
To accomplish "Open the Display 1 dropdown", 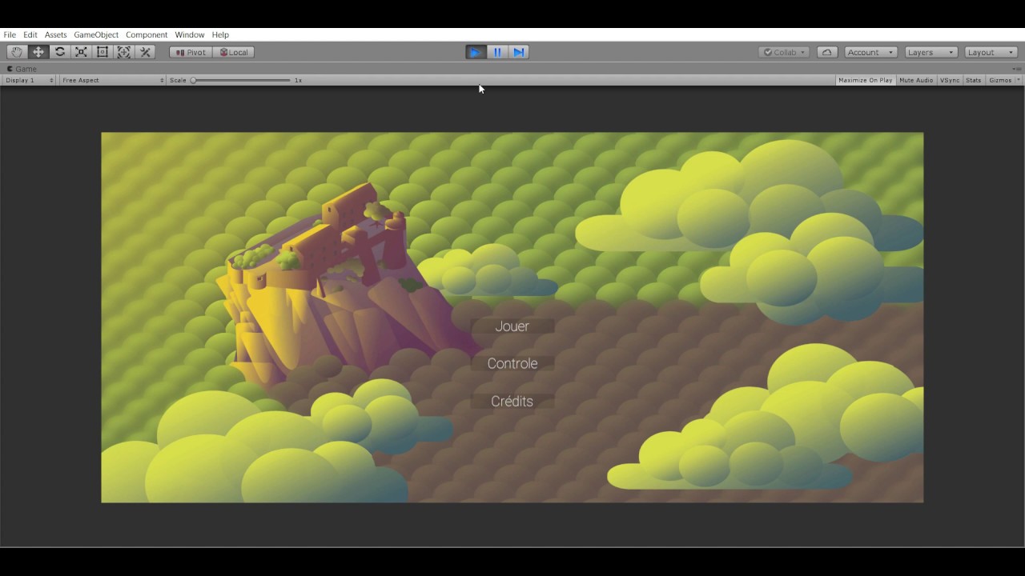I will 30,80.
